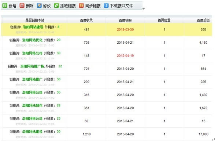Click 首页位置 value in the 洛阳网站推广换 row
Image resolution: width=215 pixels, height=142 pixels.
pos(164,69)
